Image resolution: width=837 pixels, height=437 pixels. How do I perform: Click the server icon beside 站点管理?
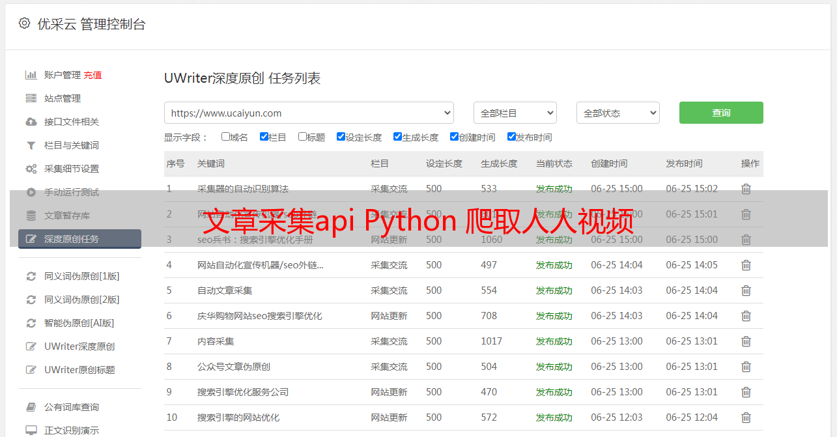pos(31,98)
